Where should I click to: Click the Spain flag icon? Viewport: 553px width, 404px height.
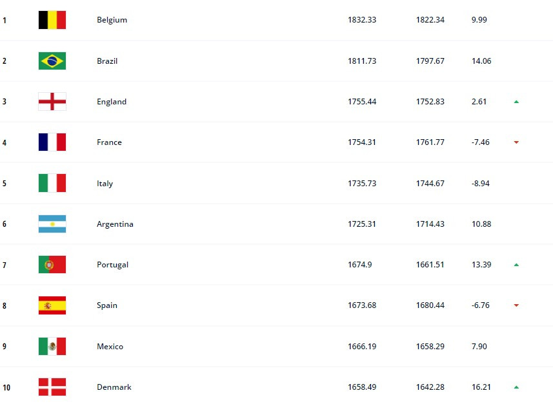point(52,305)
